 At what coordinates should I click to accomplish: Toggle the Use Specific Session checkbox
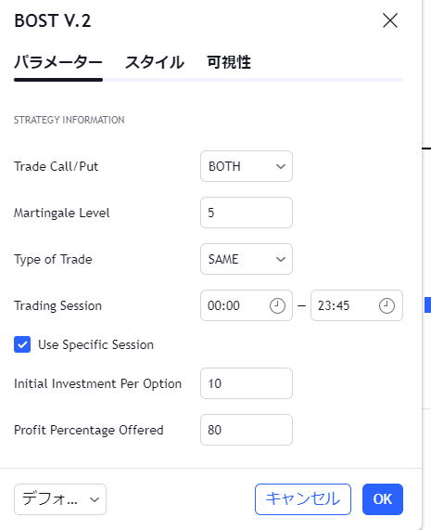22,344
